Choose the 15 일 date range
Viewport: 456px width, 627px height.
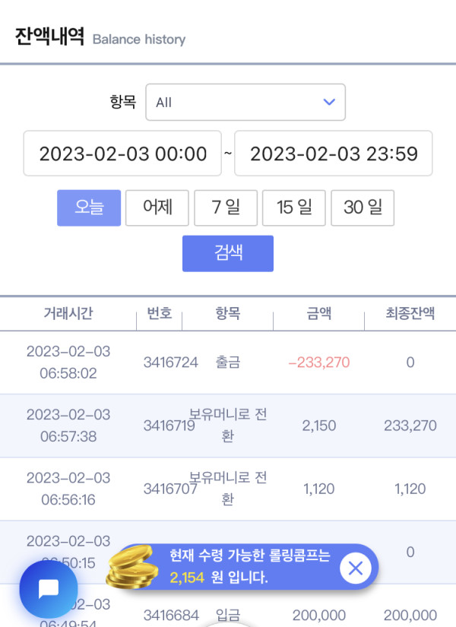pyautogui.click(x=294, y=207)
